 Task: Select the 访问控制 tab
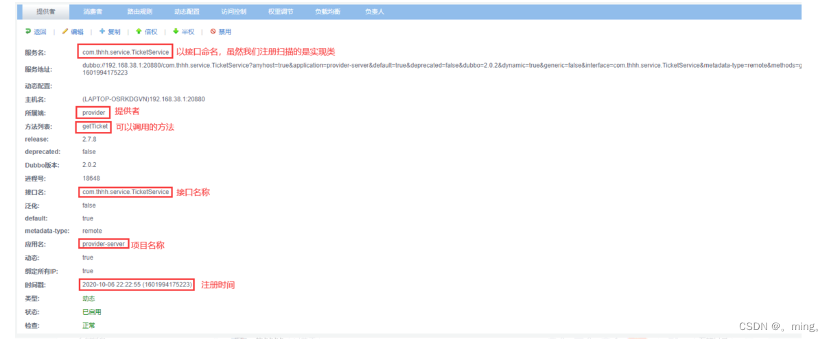234,12
